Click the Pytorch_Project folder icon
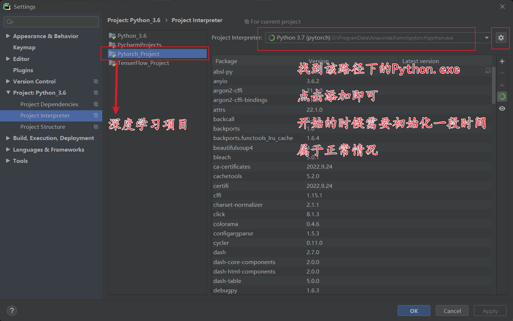Screen dimensions: 513x321 tap(112, 54)
